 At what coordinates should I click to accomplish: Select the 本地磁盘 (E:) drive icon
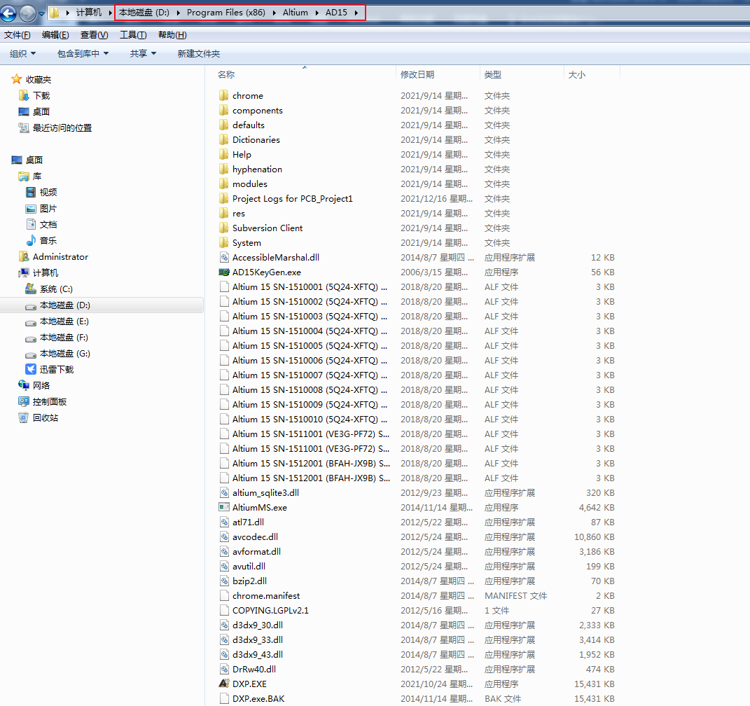tap(31, 322)
